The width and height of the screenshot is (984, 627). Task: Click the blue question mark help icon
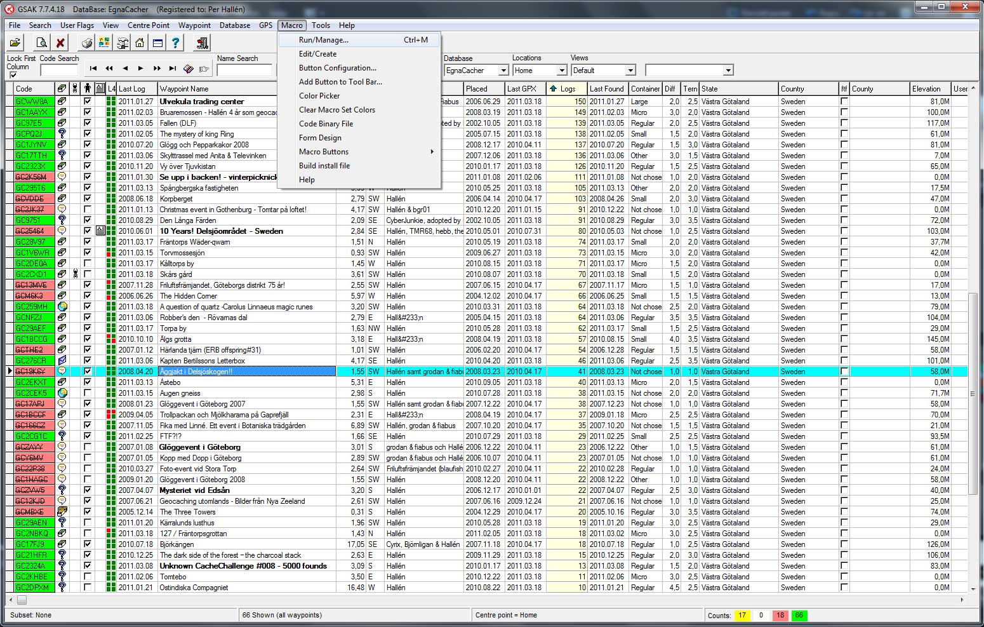tap(175, 43)
